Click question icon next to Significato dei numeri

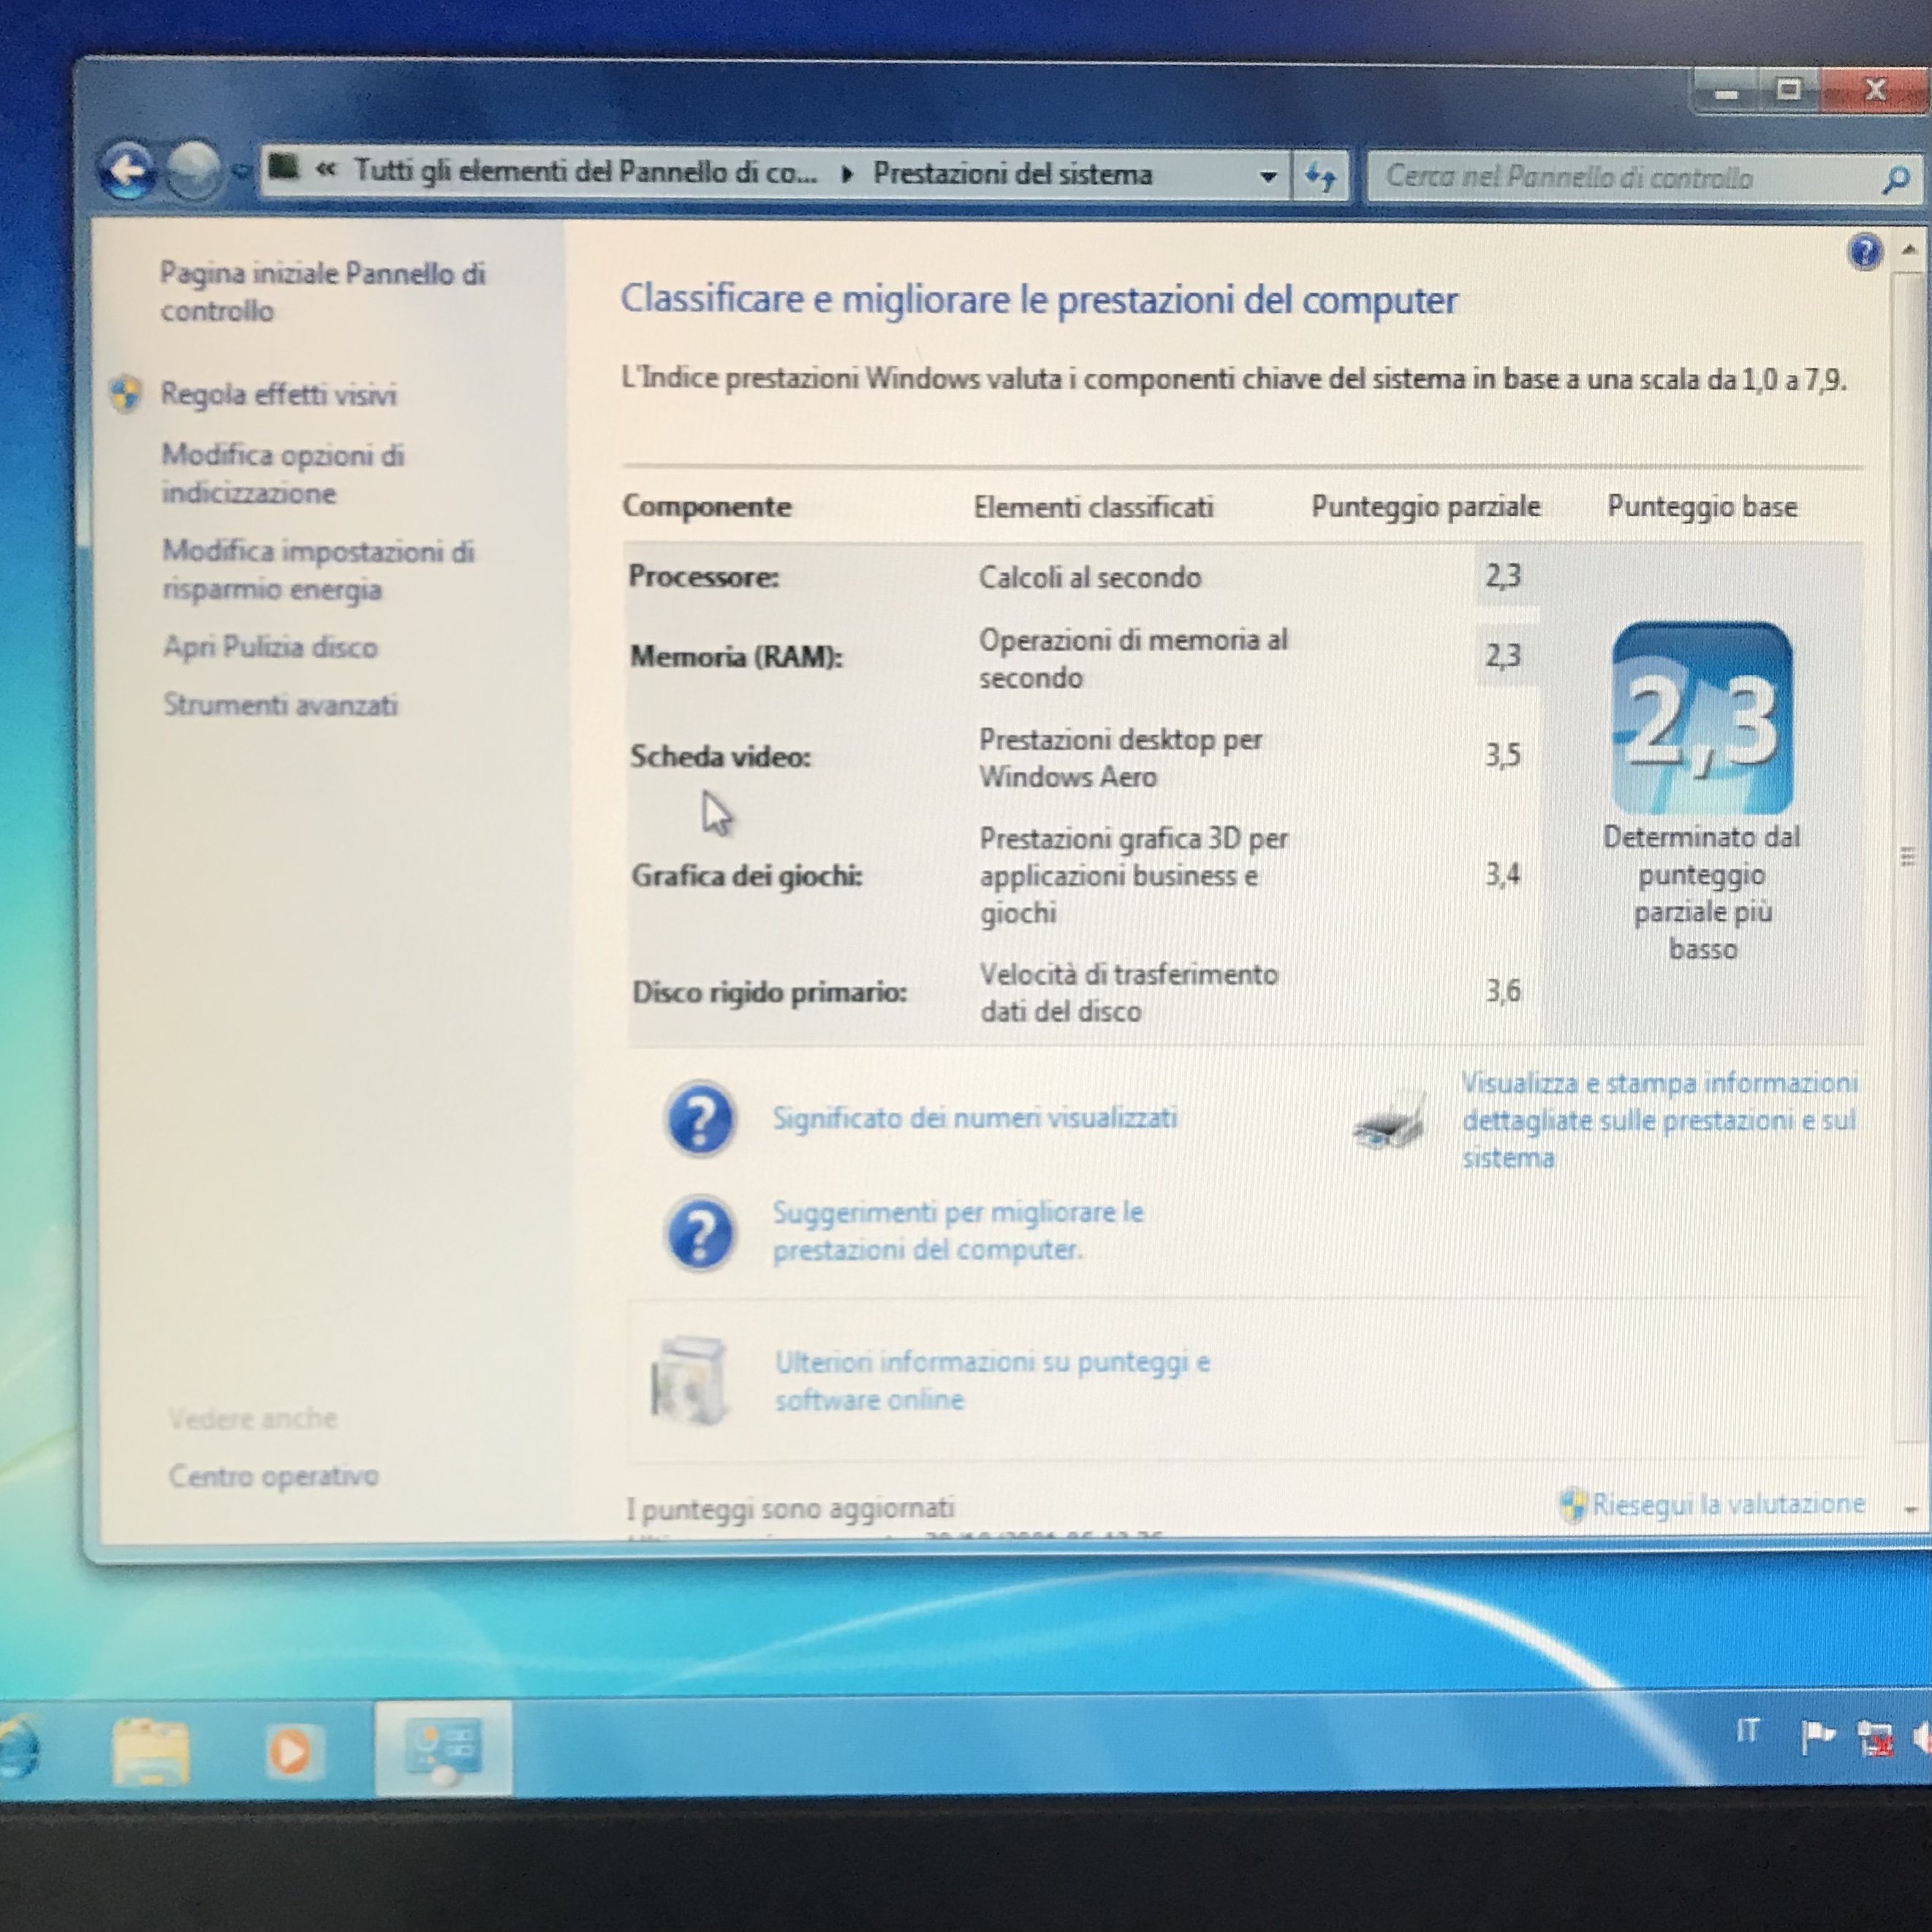point(699,1119)
